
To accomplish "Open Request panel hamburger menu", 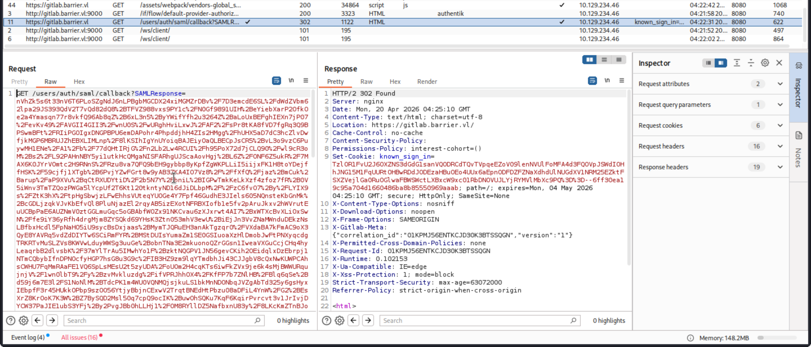I will pos(306,81).
